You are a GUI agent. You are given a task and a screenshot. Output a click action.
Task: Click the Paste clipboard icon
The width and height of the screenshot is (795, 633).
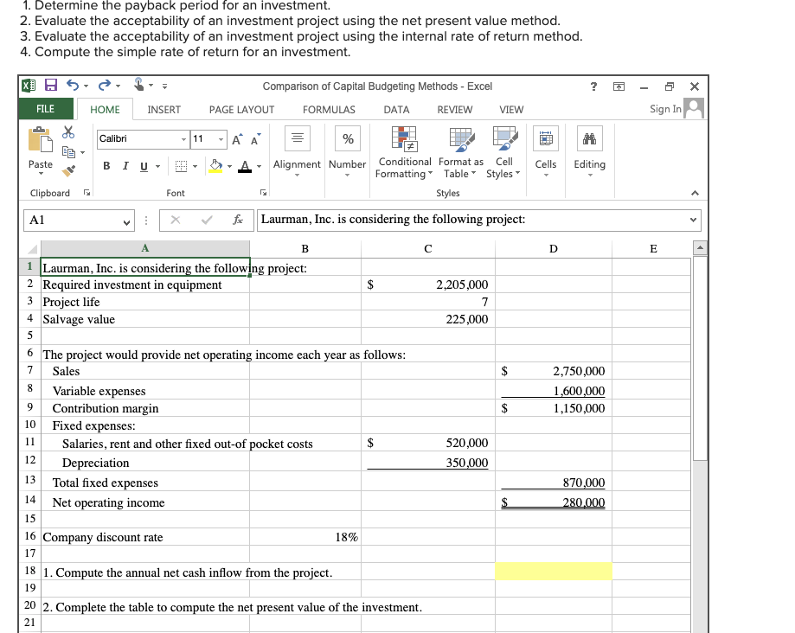click(40, 139)
